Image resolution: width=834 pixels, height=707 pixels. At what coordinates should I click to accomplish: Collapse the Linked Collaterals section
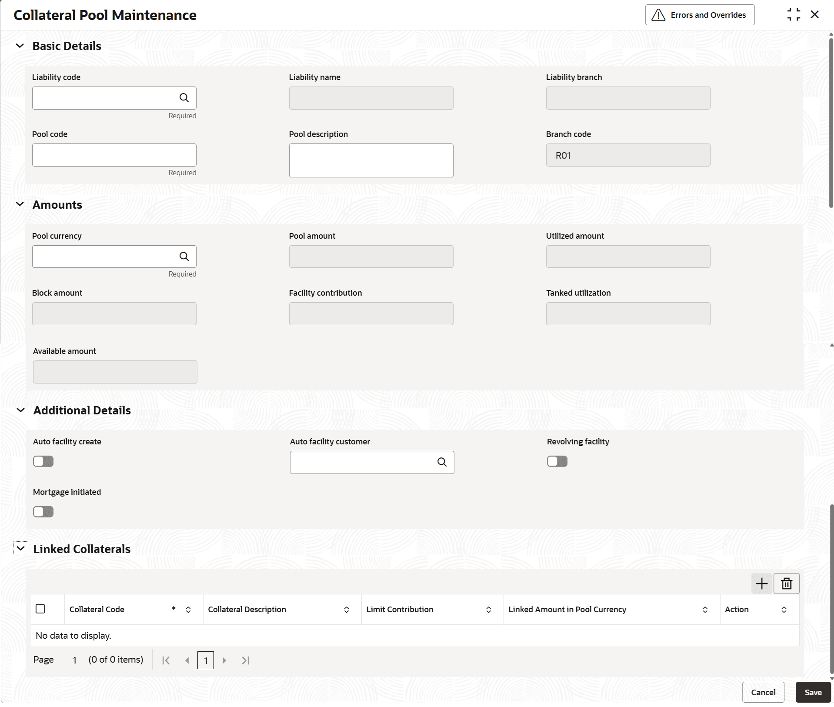tap(20, 549)
